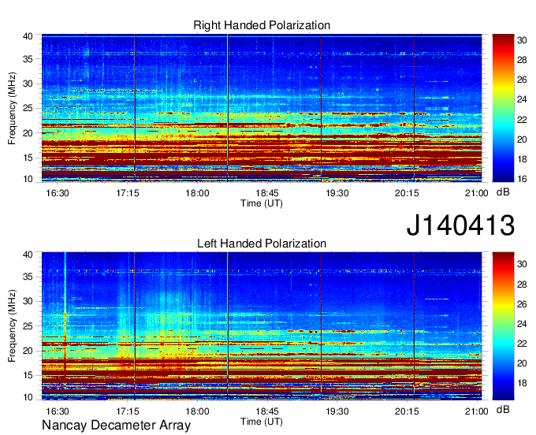Click 20:15 tick under Right Handed plot
The image size is (536, 435).
(x=407, y=193)
